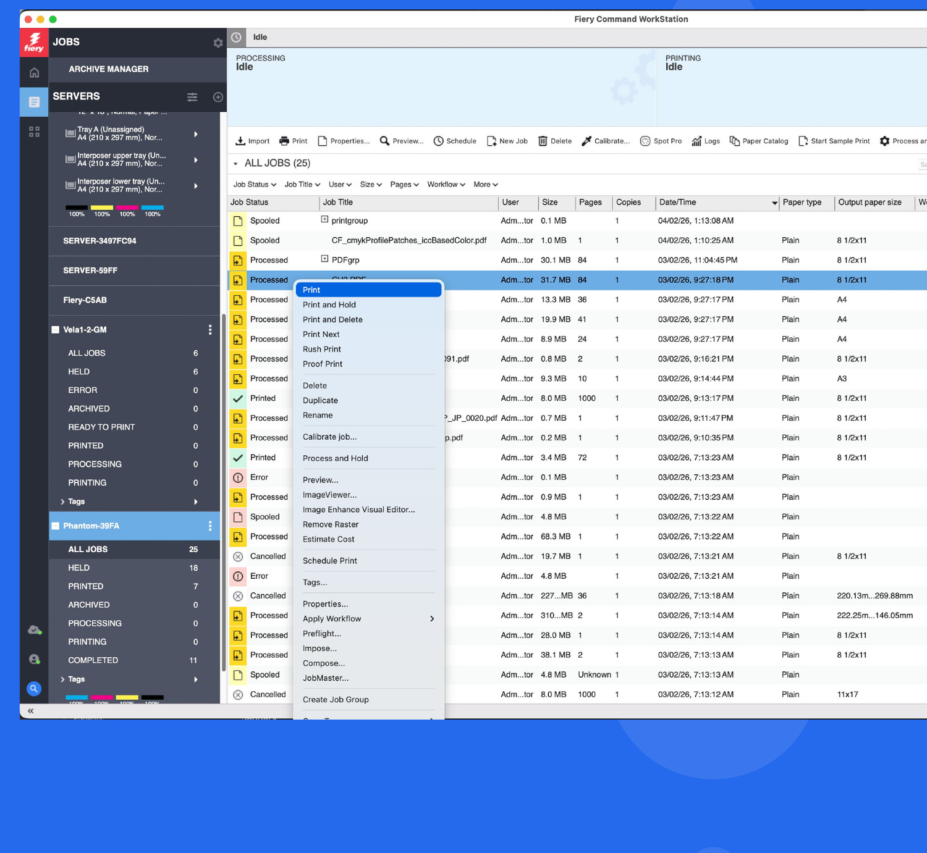Image resolution: width=927 pixels, height=853 pixels.
Task: Open the user account icon
Action: pos(35,659)
